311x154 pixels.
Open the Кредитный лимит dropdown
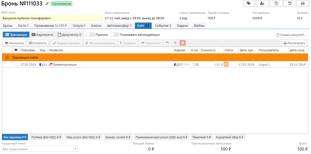click(x=40, y=149)
